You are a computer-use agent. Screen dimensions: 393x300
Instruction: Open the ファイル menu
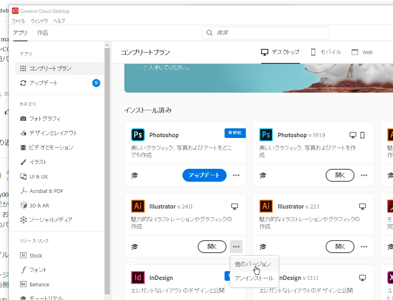pyautogui.click(x=18, y=21)
